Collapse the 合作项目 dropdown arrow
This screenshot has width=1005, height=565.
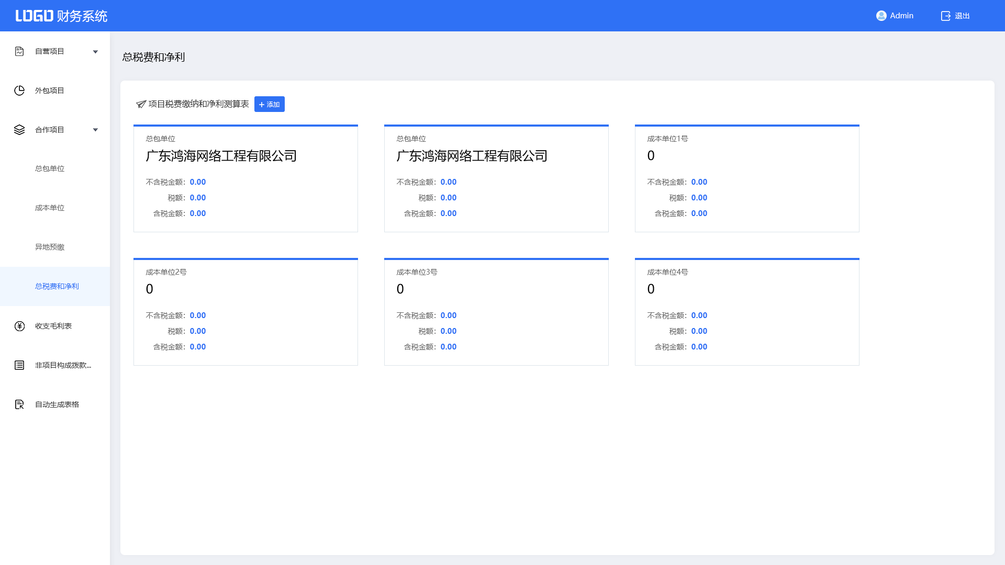click(x=95, y=130)
